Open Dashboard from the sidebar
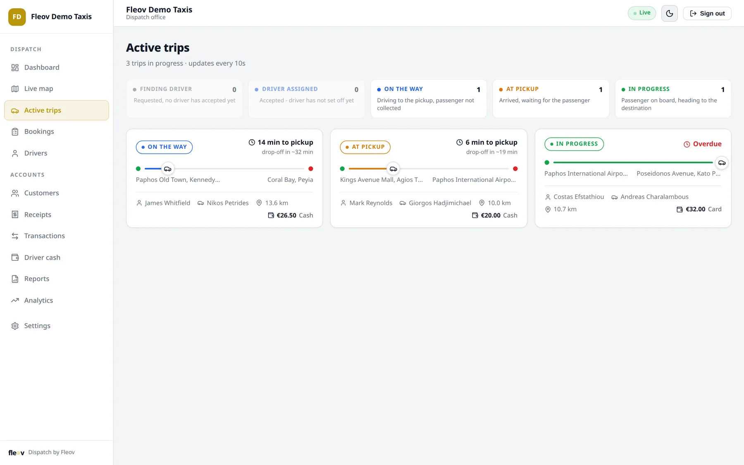 [57, 67]
